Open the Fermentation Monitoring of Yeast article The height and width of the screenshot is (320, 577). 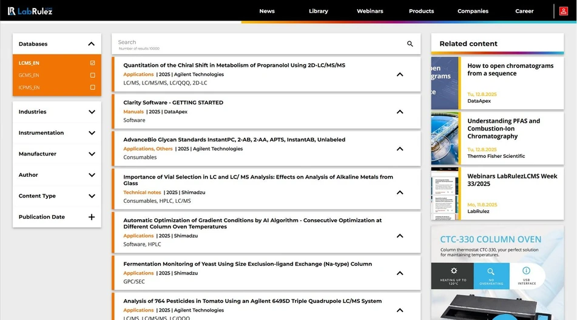(x=248, y=264)
